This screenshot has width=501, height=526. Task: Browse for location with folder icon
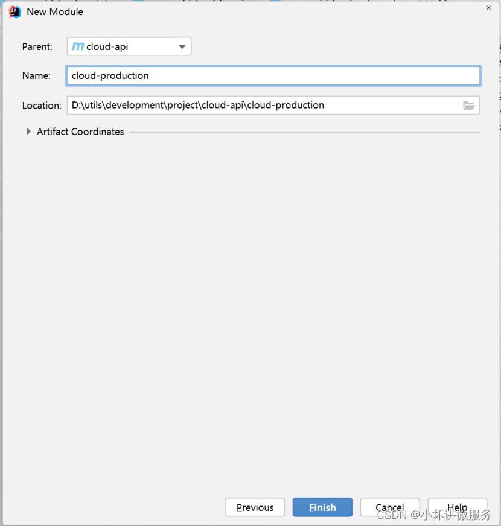[468, 106]
